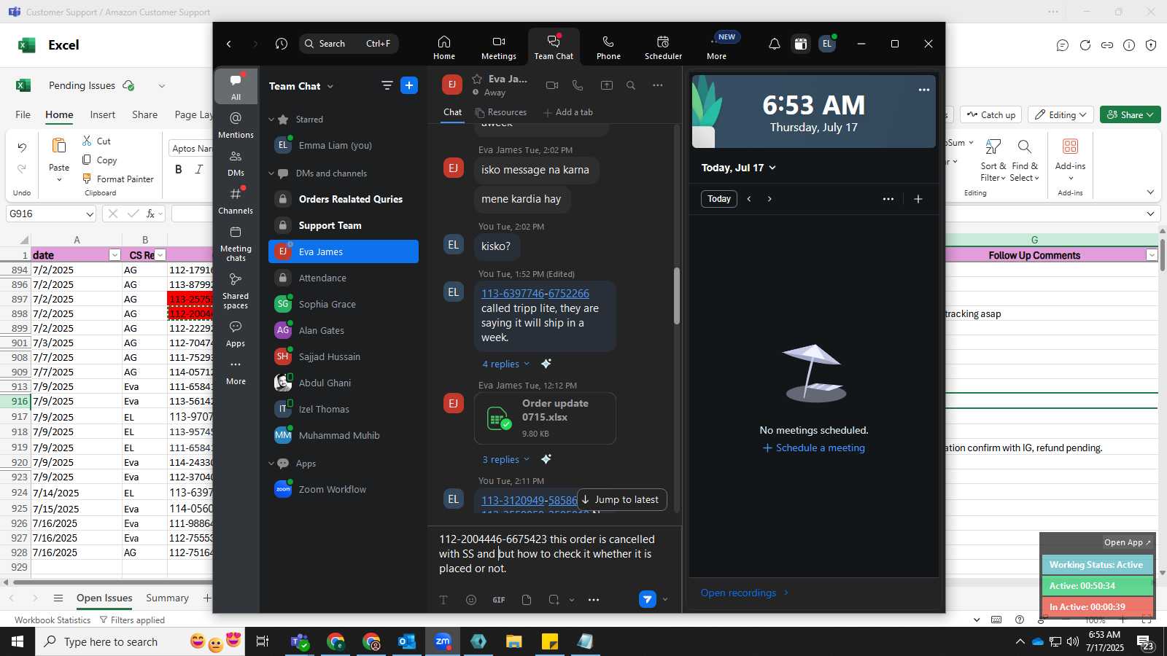Collapse the Starred section
Screen dimensions: 1167x656
(271, 120)
